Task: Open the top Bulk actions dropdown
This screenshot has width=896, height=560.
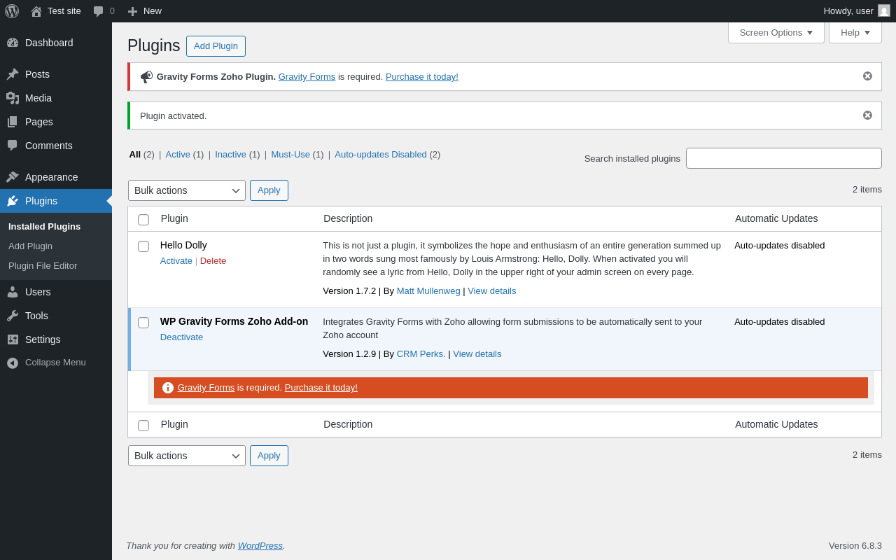Action: coord(187,190)
